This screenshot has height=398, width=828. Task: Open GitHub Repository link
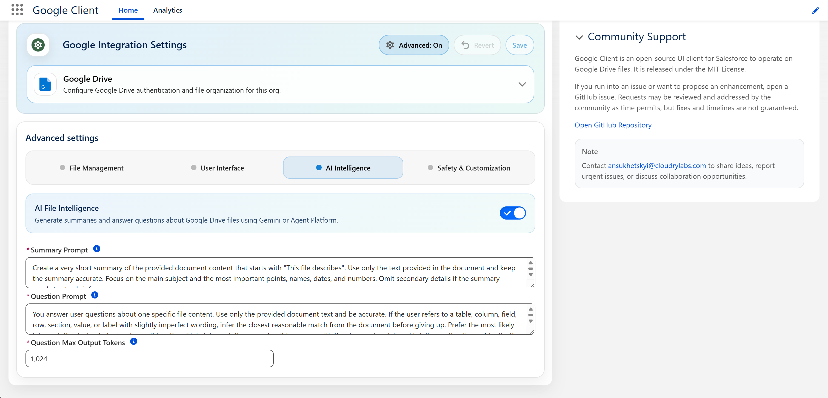(613, 125)
